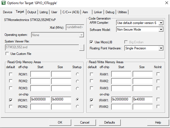Edit the IRAM1 Start address 0x20000000
Image resolution: width=170 pixels, height=128 pixels.
(x=121, y=100)
